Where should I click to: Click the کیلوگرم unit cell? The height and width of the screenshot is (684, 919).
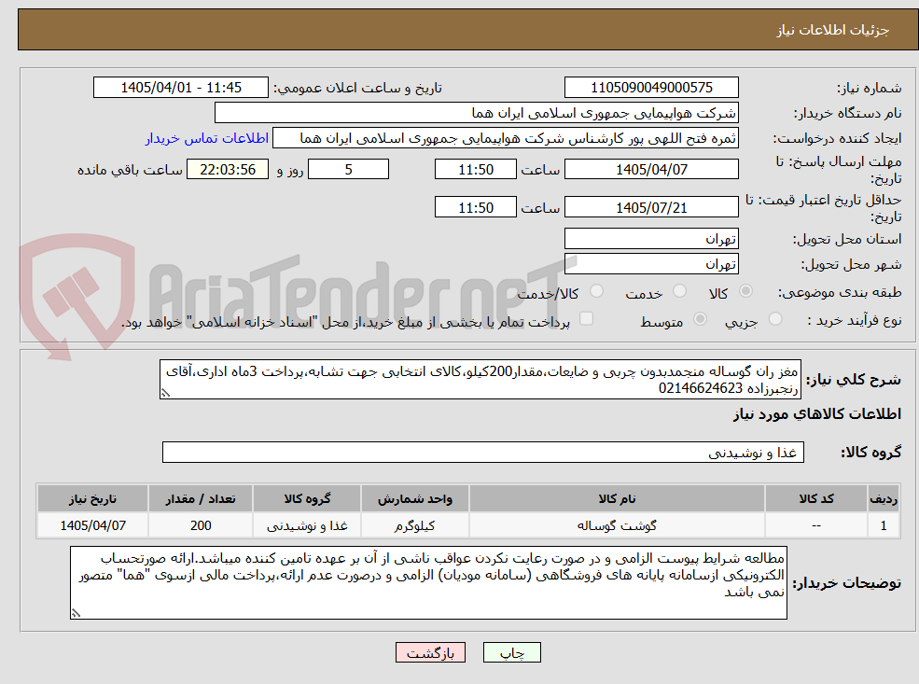click(415, 525)
